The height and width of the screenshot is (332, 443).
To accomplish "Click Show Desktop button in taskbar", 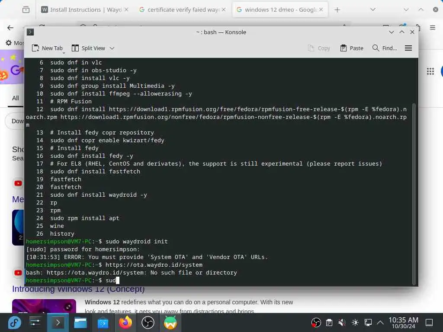I will pyautogui.click(x=429, y=322).
